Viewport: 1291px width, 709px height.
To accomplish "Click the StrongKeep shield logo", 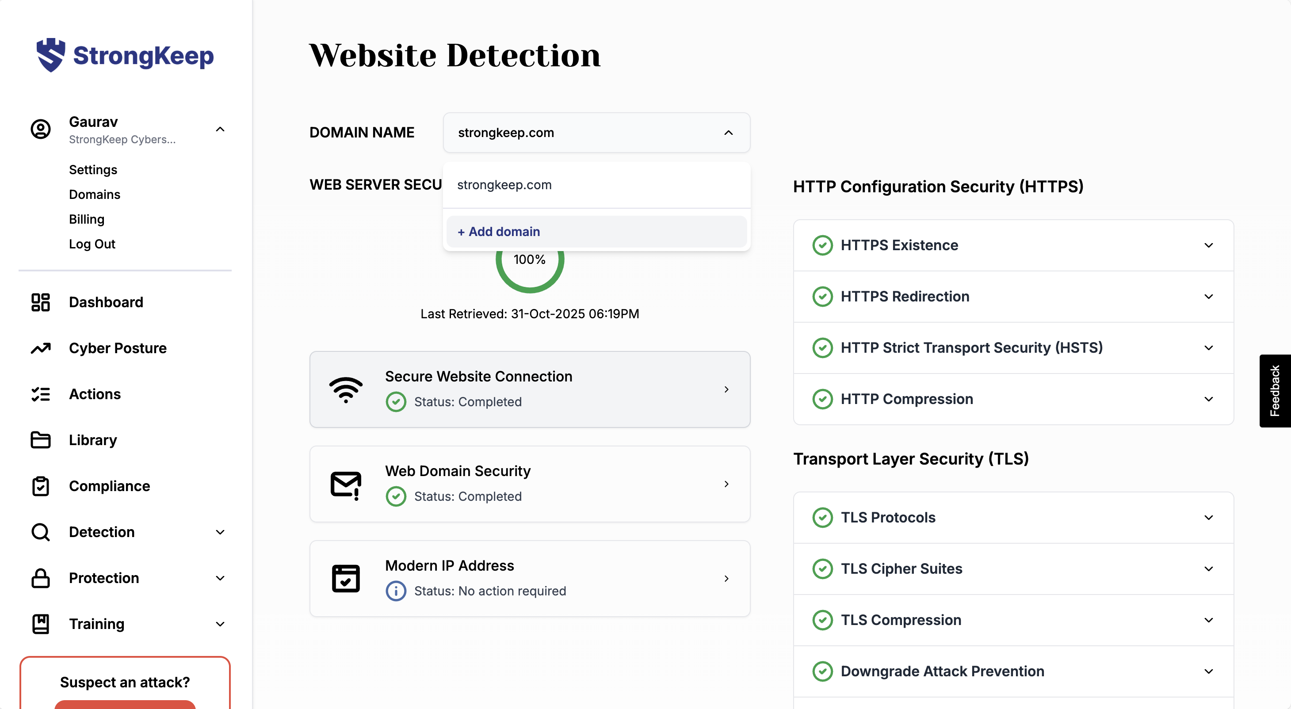I will [x=50, y=55].
